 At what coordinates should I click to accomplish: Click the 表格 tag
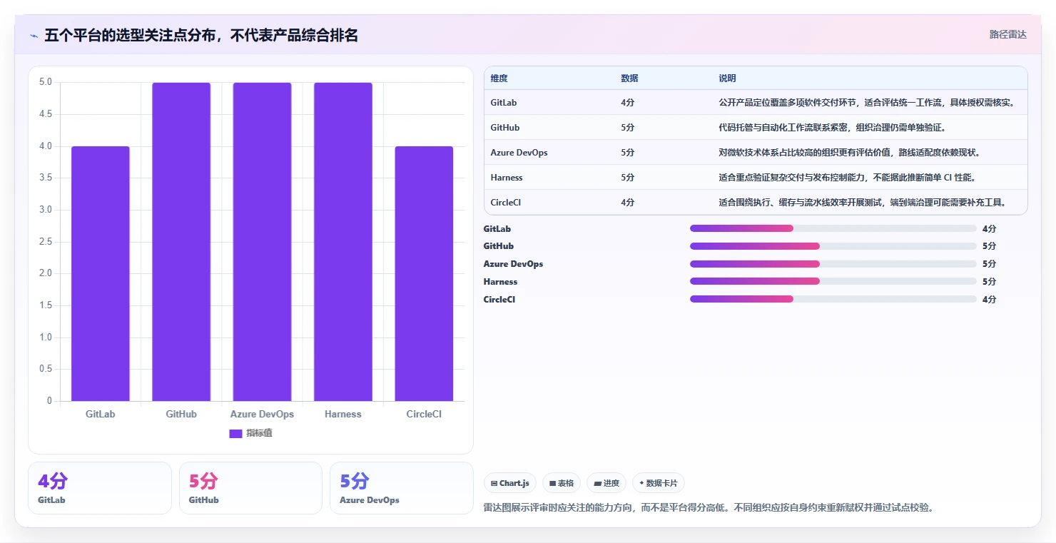click(x=562, y=483)
